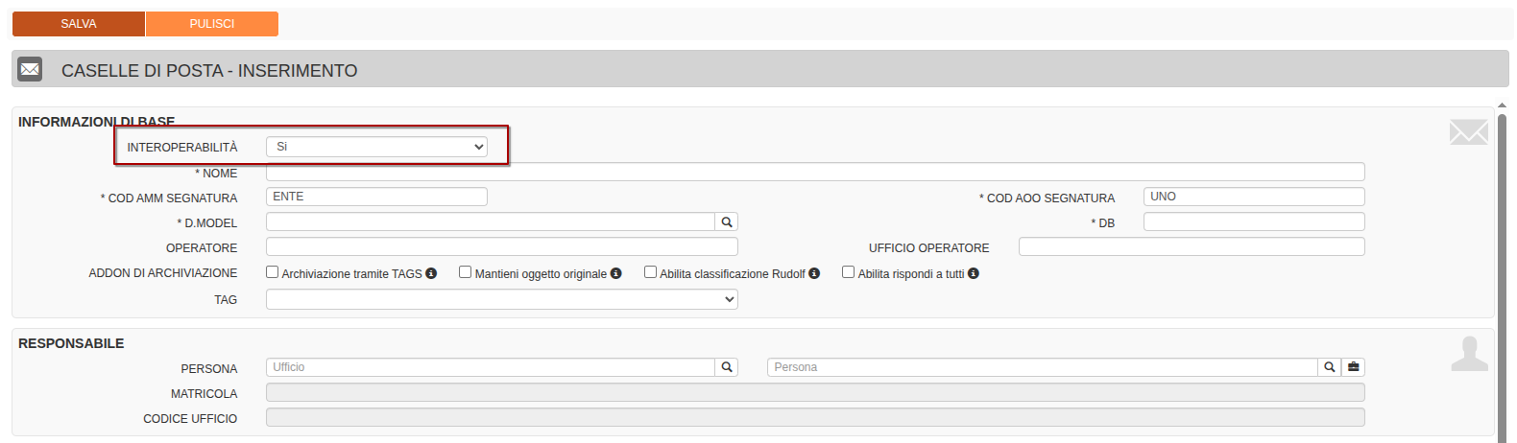Click the D.MODEL search magnifier icon
The width and height of the screenshot is (1517, 443).
click(x=727, y=222)
